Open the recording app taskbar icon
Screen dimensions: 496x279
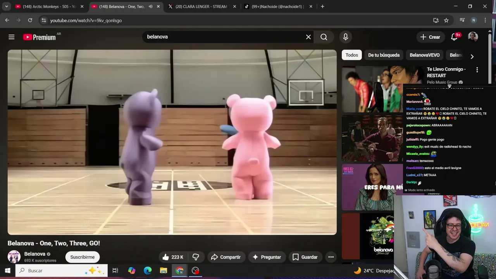pos(195,270)
